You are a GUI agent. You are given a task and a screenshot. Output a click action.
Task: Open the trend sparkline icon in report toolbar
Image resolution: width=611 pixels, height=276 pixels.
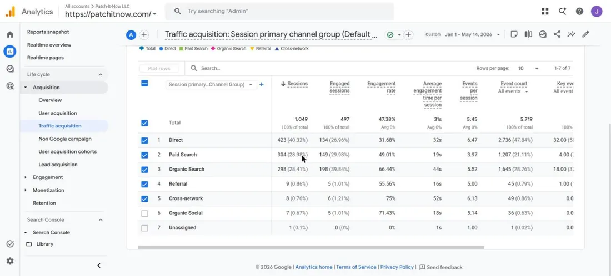(x=571, y=34)
